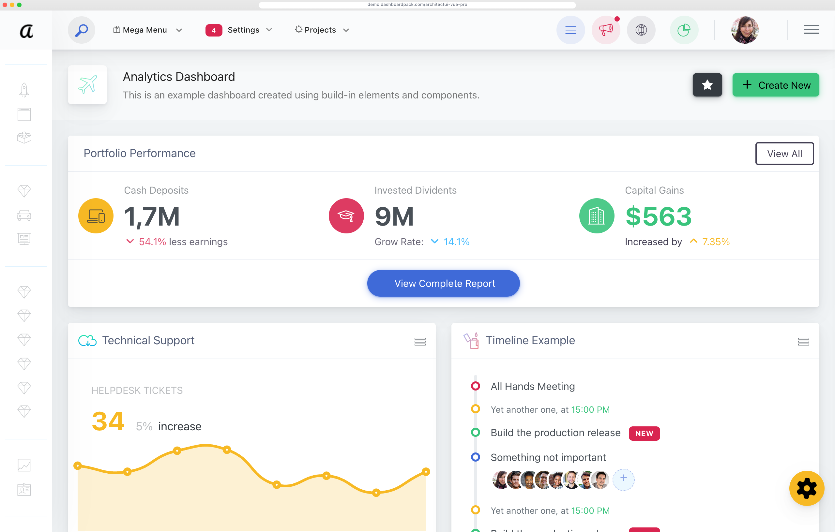Click the Create New button
835x532 pixels.
(x=775, y=85)
